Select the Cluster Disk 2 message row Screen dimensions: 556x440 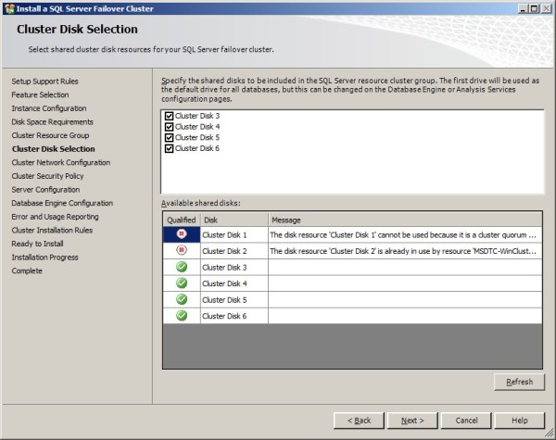tap(403, 251)
